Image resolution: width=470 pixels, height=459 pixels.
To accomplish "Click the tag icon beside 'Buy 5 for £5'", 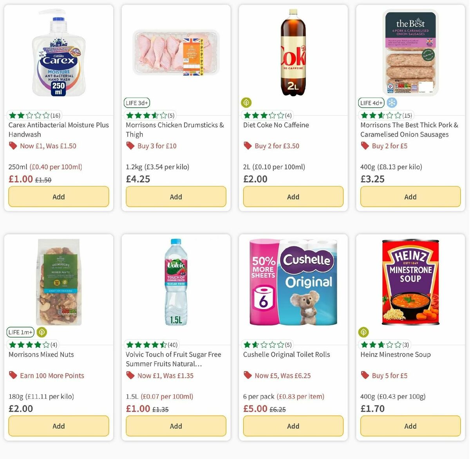I will [365, 375].
